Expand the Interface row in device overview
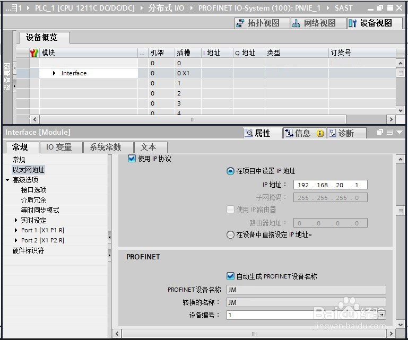Screen dimensions: 408x340 click(x=54, y=73)
